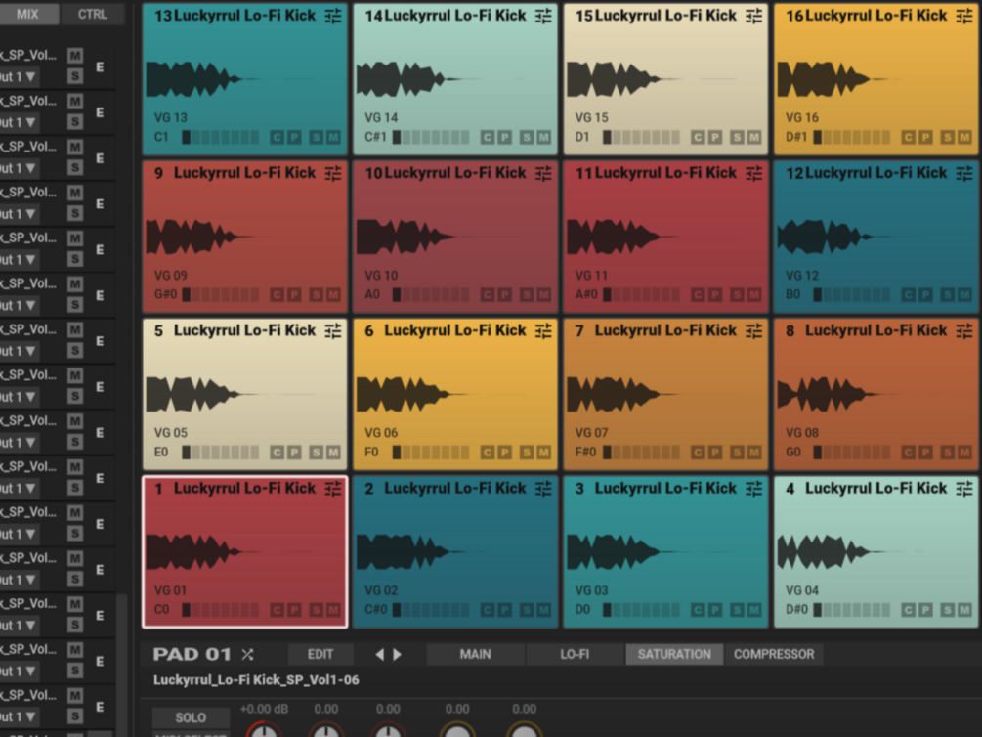
Task: Open settings icon on pad 11
Action: point(754,173)
